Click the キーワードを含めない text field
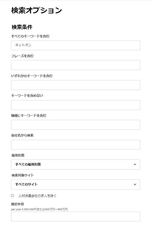Image resolution: width=152 pixels, height=227 pixels. pos(75,105)
